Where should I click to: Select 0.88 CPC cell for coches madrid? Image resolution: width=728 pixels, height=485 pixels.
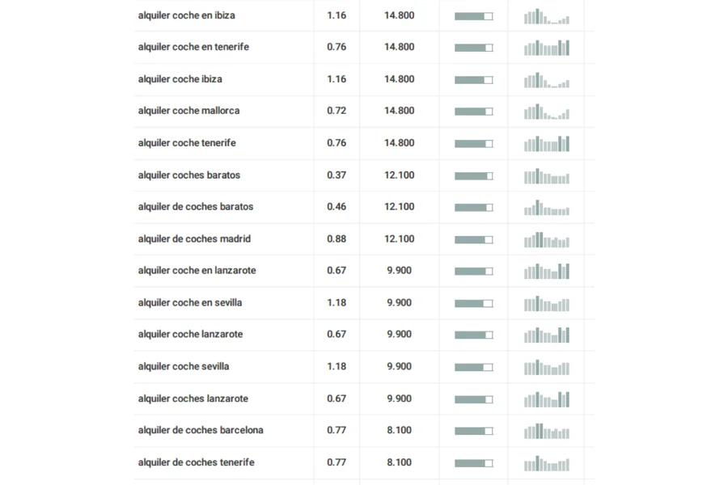pyautogui.click(x=336, y=238)
